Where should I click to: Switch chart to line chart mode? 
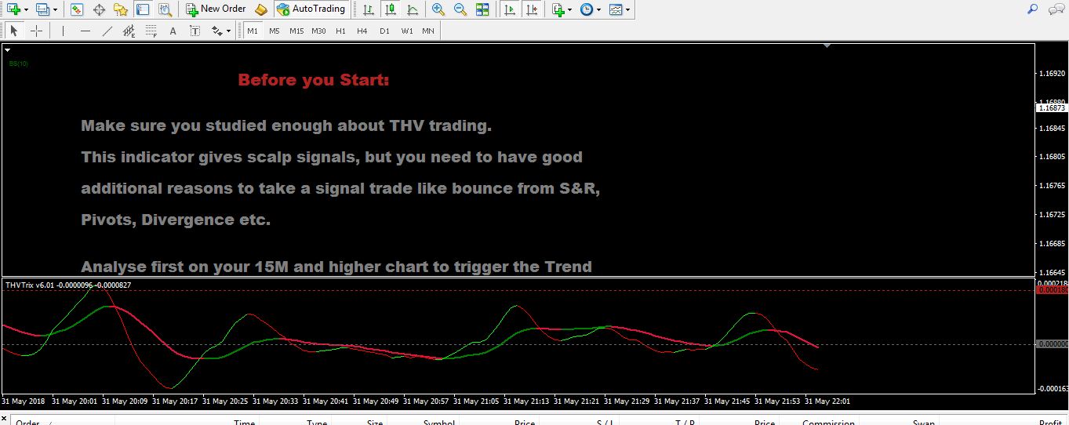[x=413, y=9]
